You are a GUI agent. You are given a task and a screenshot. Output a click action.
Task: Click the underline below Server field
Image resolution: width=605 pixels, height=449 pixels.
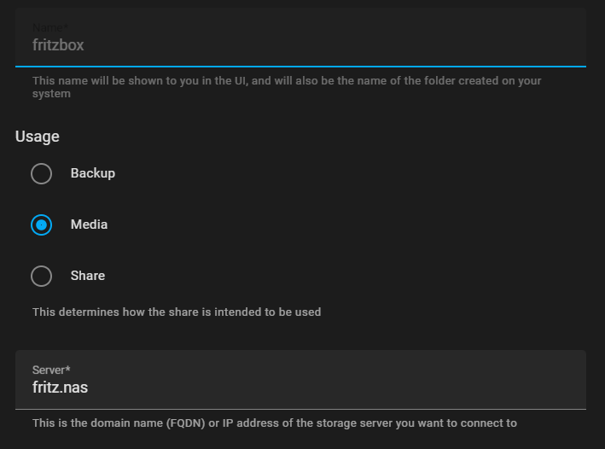click(x=300, y=409)
